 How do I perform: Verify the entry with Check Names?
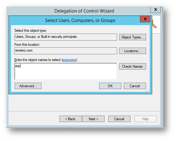pyautogui.click(x=132, y=67)
